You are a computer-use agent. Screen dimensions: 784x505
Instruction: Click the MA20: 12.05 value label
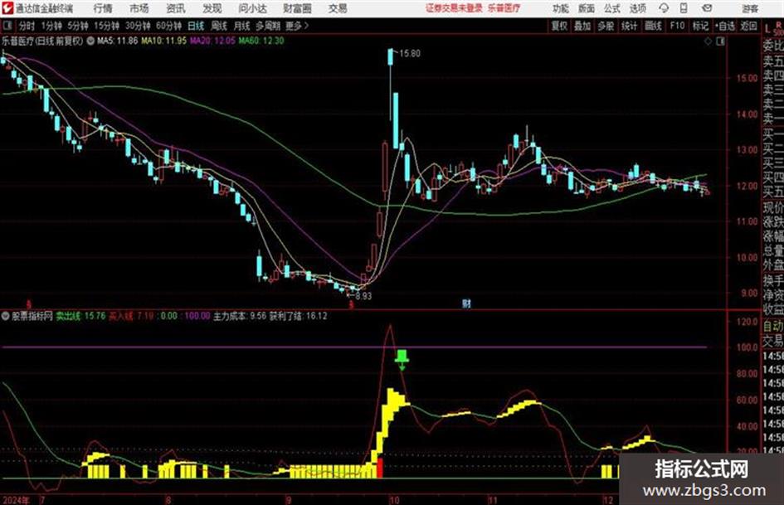tap(212, 41)
